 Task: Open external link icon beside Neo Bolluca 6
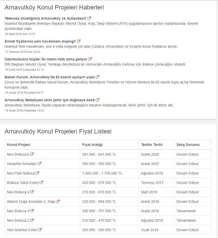(32, 154)
